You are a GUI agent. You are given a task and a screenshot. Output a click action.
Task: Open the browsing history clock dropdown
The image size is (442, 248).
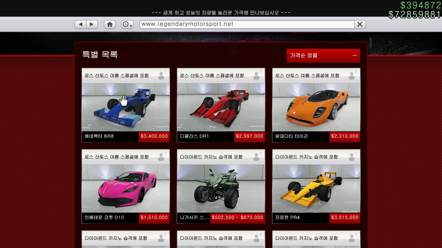[127, 24]
